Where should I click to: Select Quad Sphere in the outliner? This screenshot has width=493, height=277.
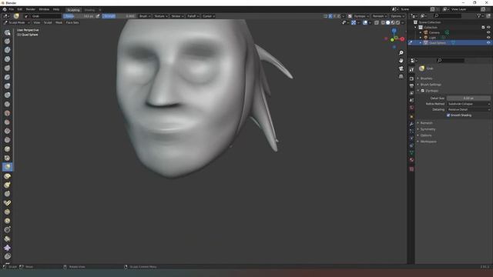(437, 43)
